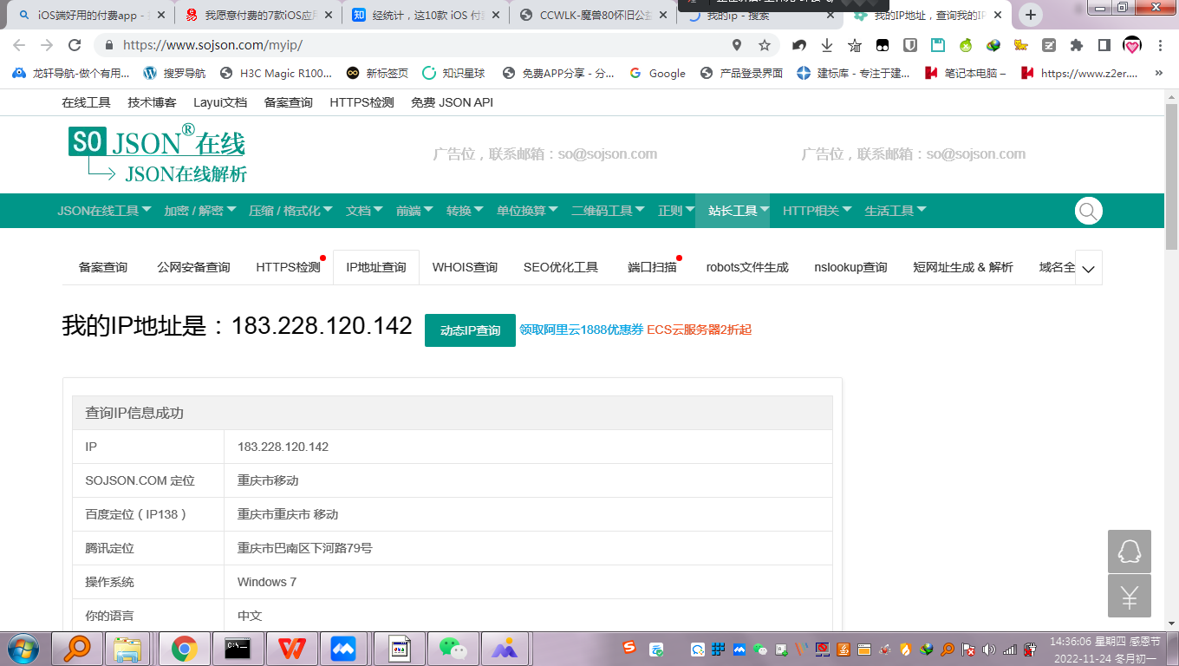Switch to the WHOIS查询 tab

click(465, 267)
